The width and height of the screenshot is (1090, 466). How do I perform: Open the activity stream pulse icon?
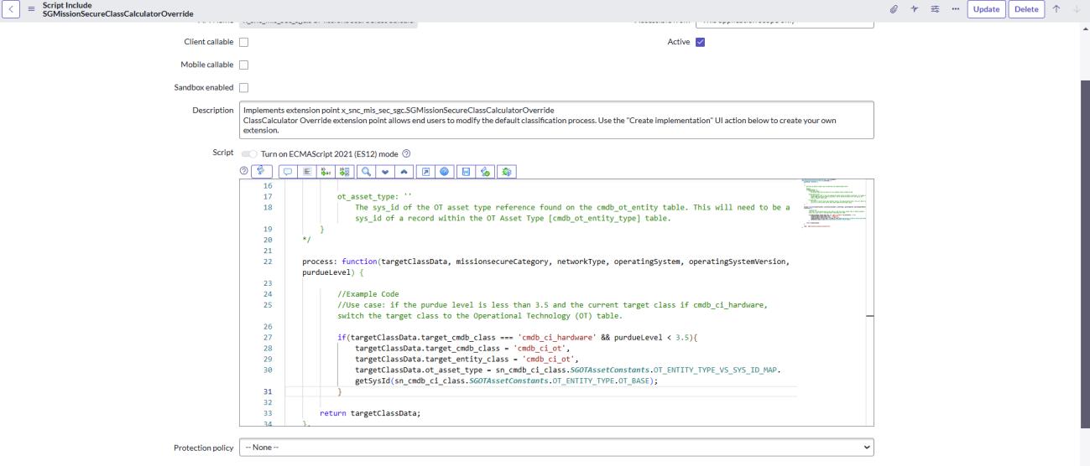click(x=916, y=9)
